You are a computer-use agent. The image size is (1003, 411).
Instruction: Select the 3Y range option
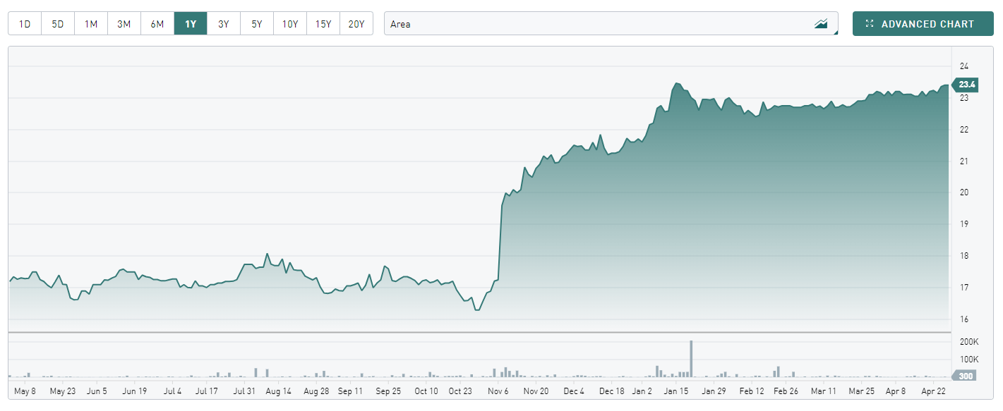pyautogui.click(x=223, y=23)
